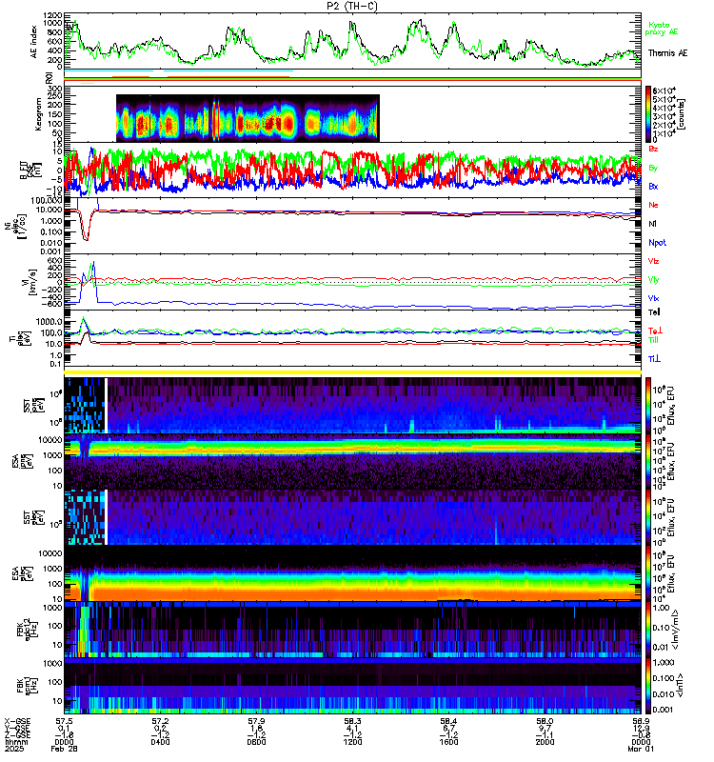Image resolution: width=714 pixels, height=762 pixels.
Task: Select the green "By" legend label
Action: (653, 168)
